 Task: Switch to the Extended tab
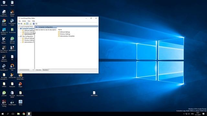(x=38, y=70)
